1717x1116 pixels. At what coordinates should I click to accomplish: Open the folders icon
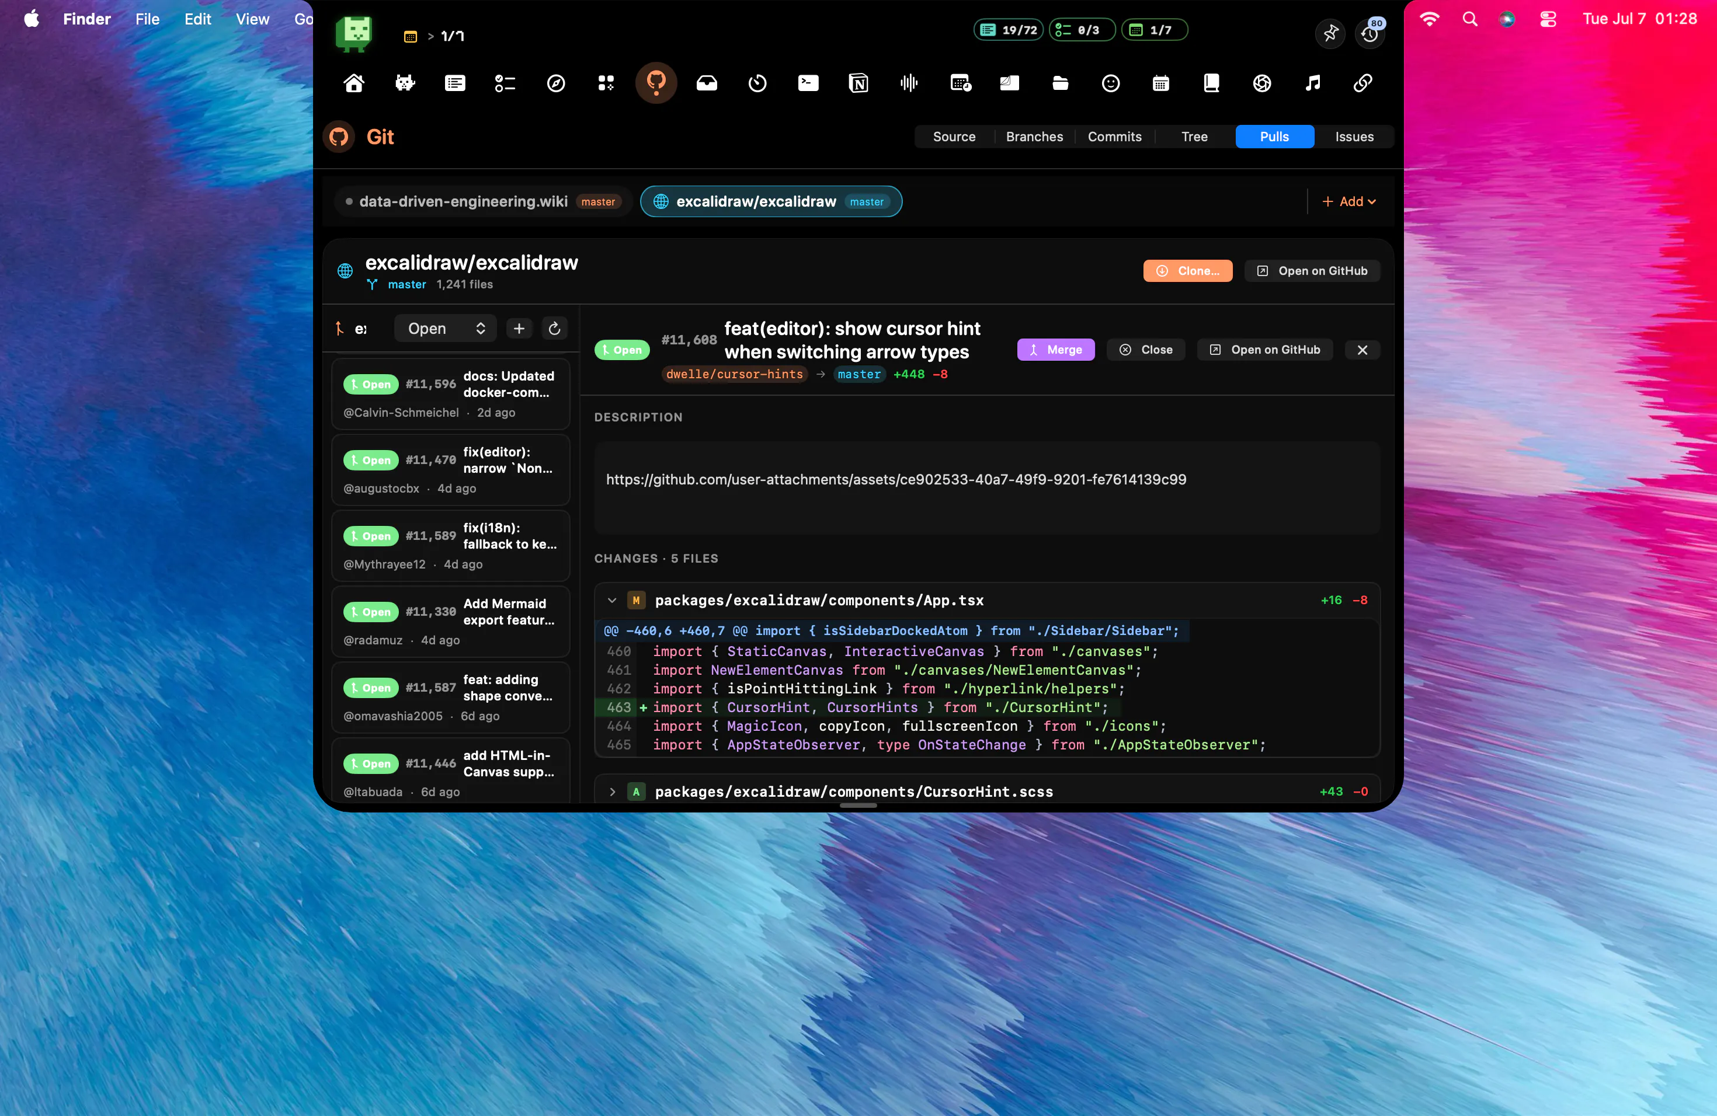pyautogui.click(x=1061, y=83)
